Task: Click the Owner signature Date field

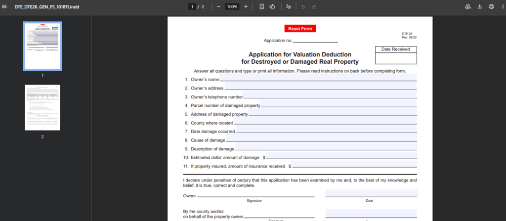Action: click(x=371, y=193)
